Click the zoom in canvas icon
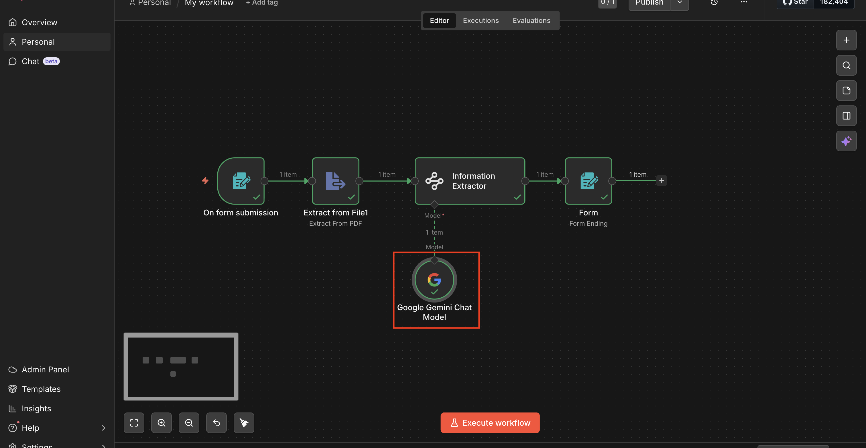866x448 pixels. coord(161,423)
